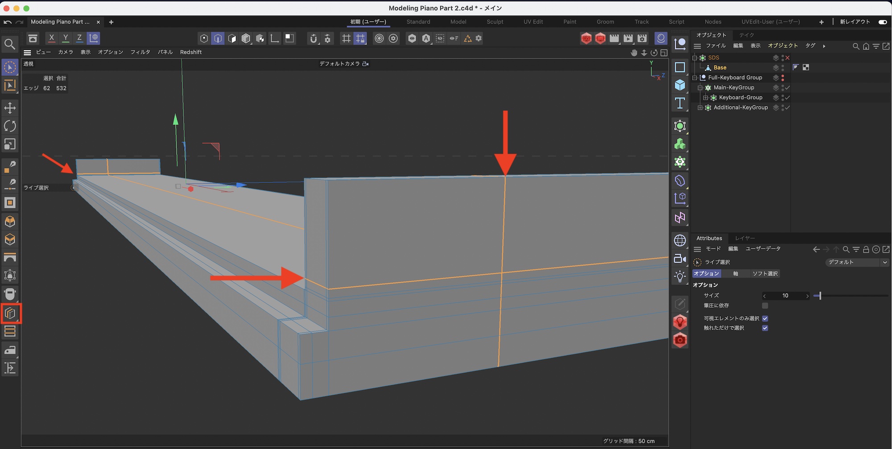Click the red-highlighted loop cut tool icon
This screenshot has height=449, width=892.
pos(11,313)
